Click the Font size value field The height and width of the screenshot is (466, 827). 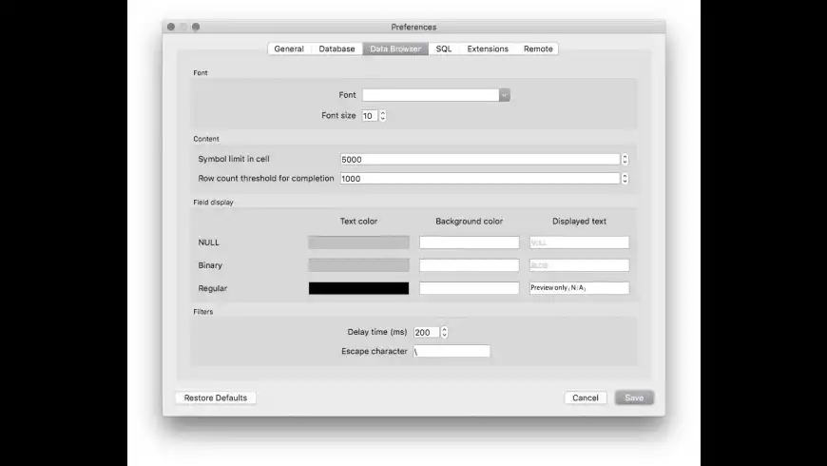pyautogui.click(x=370, y=116)
